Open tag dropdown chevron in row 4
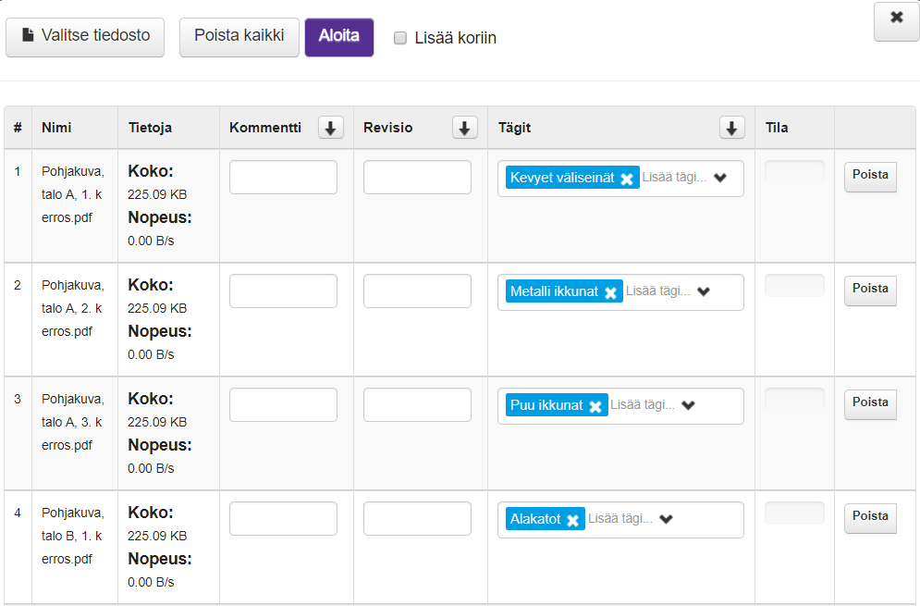 (667, 519)
